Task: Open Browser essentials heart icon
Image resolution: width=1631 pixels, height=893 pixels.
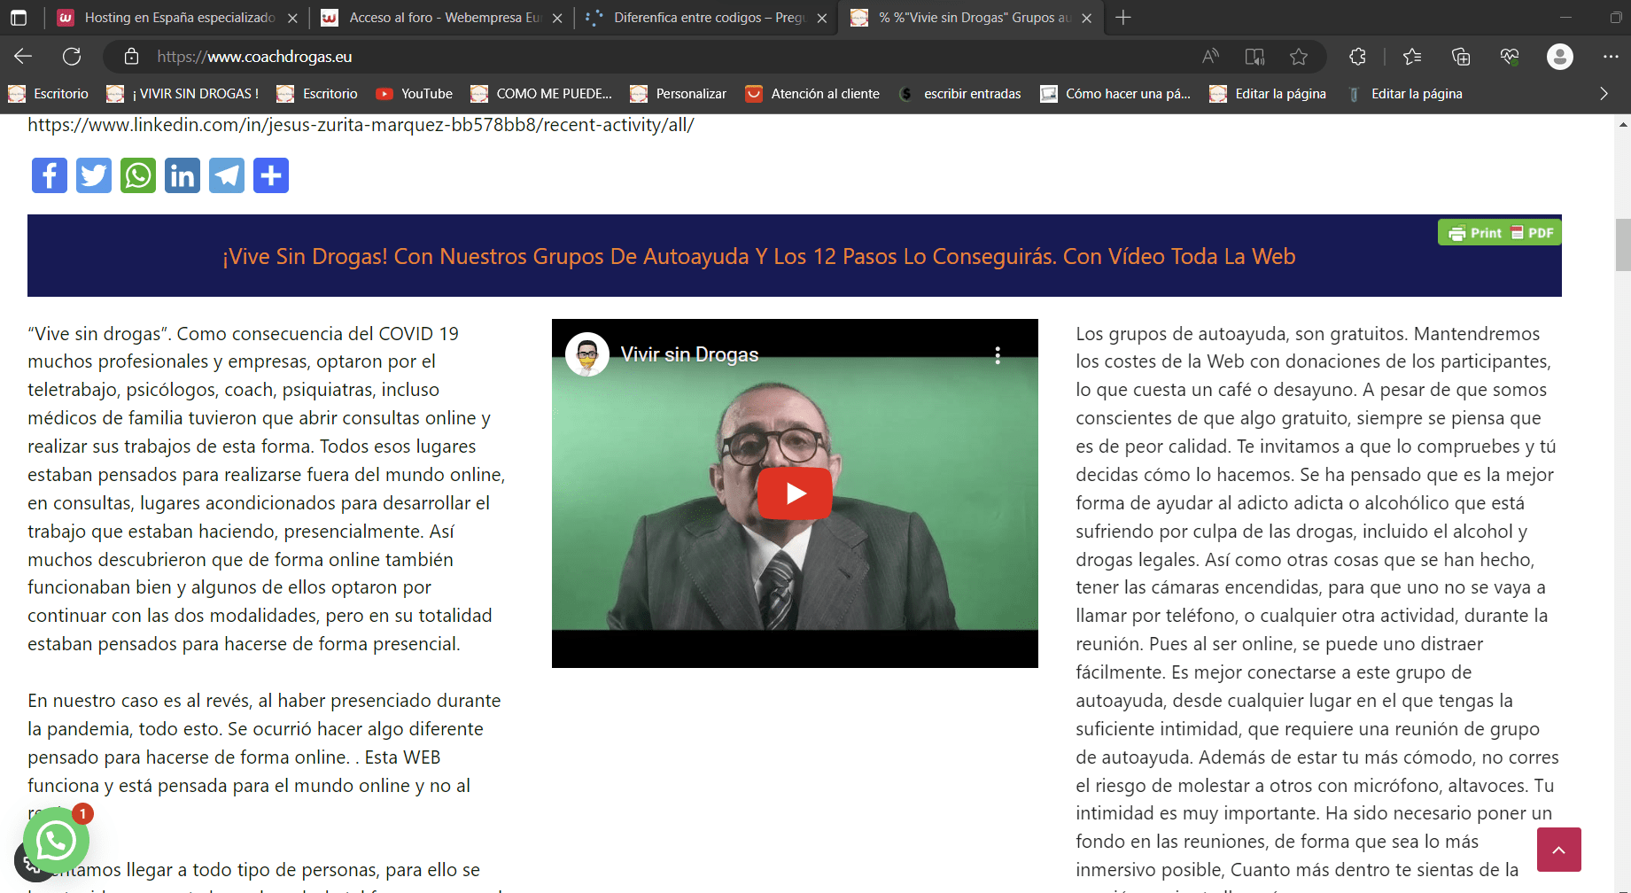Action: tap(1510, 57)
